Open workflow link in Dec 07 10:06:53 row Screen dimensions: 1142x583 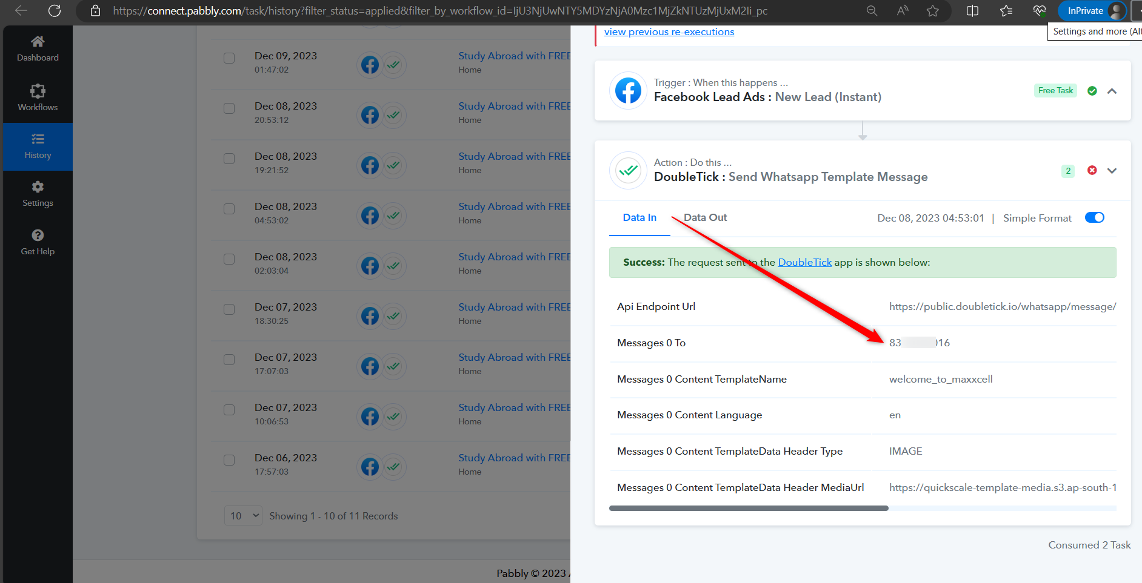coord(515,407)
